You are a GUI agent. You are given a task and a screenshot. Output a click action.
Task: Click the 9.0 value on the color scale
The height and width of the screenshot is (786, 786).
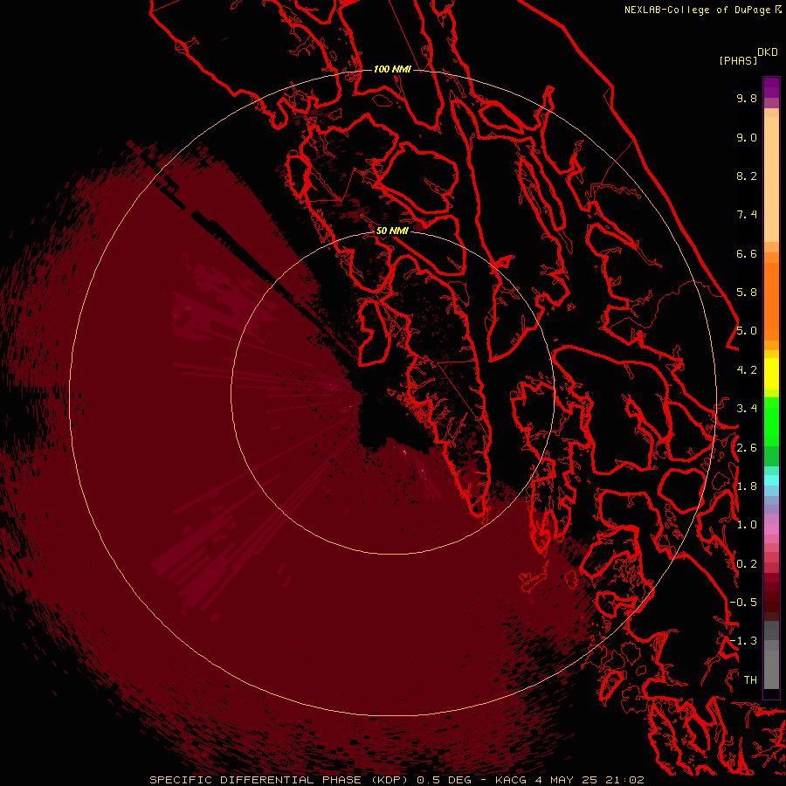pos(747,138)
